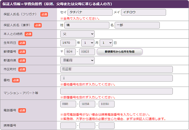Screen dimensions: 189x130
Task: Click the second postal code box
Action: tap(87, 52)
